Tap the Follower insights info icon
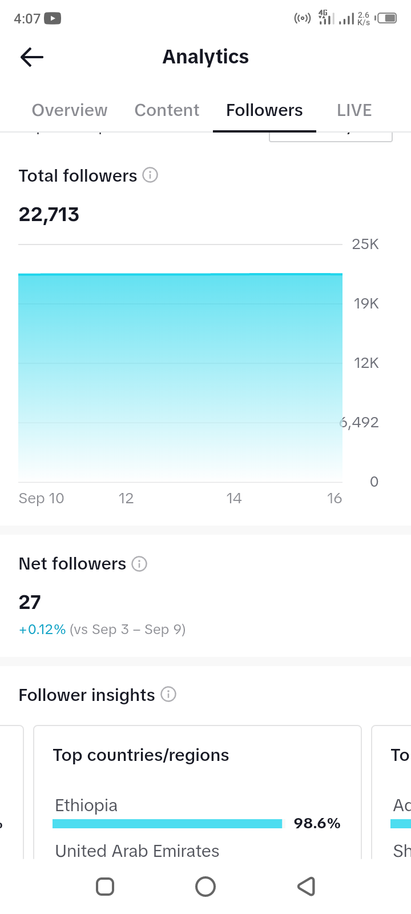This screenshot has height=914, width=411. [x=168, y=694]
